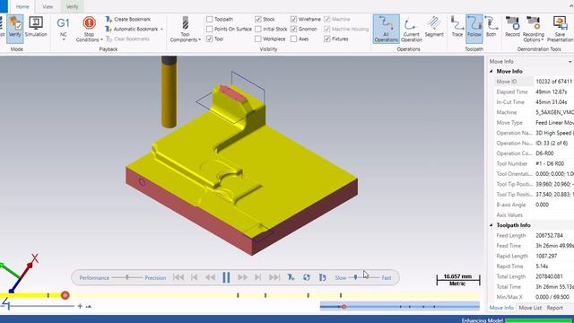Open the Move Info panel dropdown
Viewport: 574px width, 323px height.
click(x=570, y=62)
